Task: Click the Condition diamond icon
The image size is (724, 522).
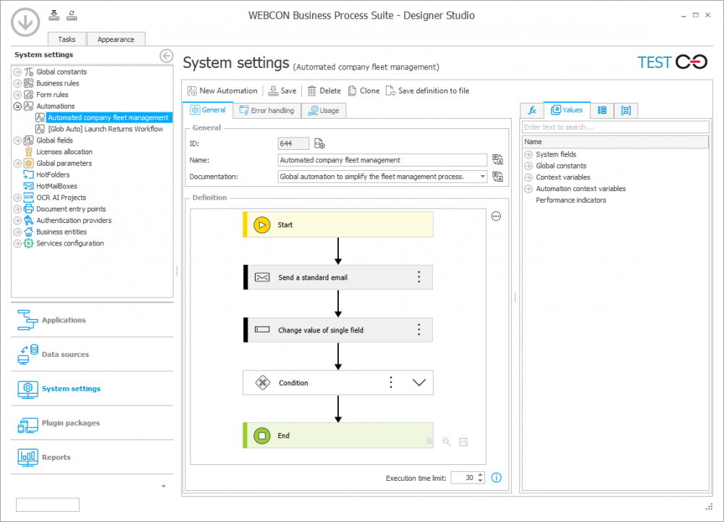Action: pyautogui.click(x=262, y=382)
